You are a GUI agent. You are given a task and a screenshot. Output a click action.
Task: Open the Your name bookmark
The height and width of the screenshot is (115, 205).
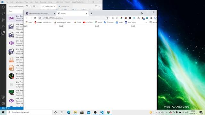pos(130,22)
